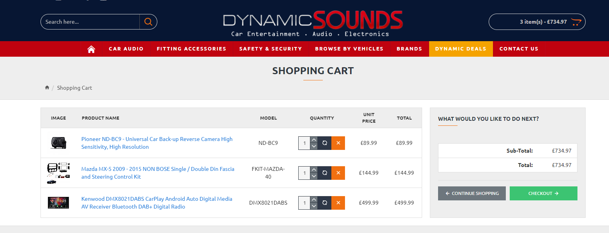Click the search magnifier icon

(148, 22)
